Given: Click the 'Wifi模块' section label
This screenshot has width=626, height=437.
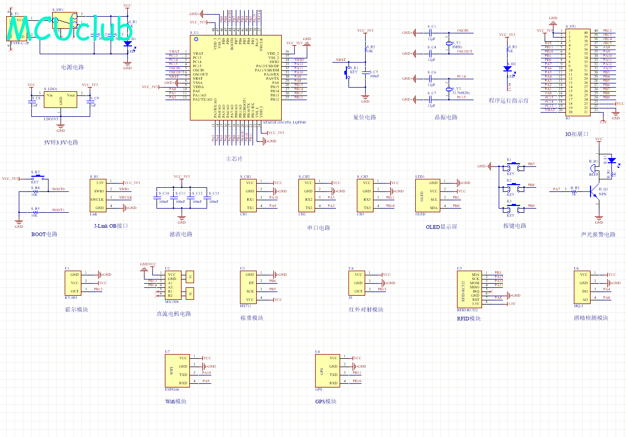Looking at the screenshot, I should [x=176, y=402].
